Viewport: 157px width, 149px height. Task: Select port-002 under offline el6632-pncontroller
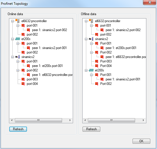tap(106, 34)
